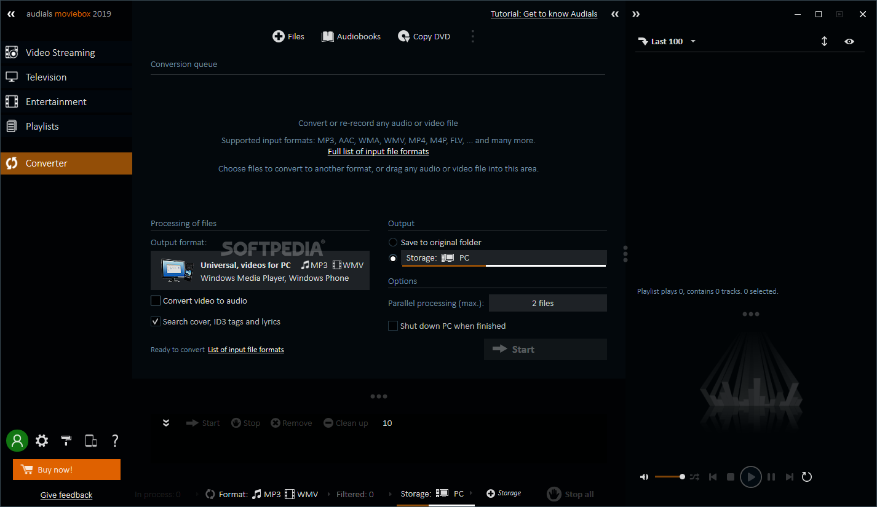Open Parallel processing 2 files dropdown
This screenshot has height=507, width=877.
click(x=547, y=303)
